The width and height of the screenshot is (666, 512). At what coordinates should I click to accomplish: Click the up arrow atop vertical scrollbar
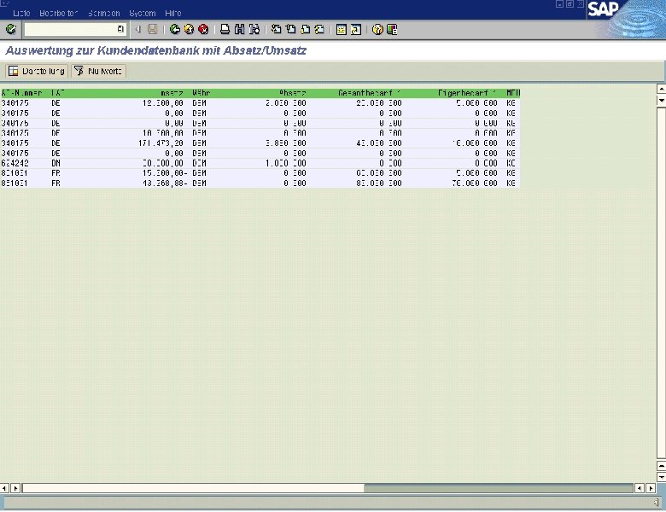pyautogui.click(x=662, y=89)
